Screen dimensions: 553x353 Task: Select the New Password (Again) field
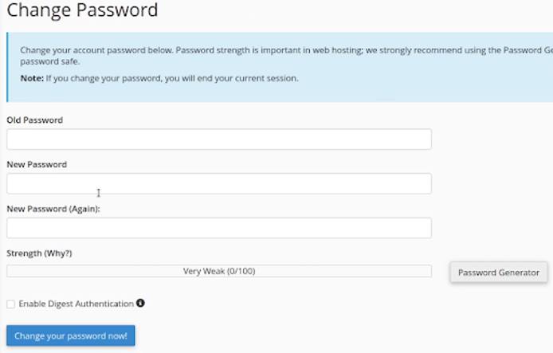(219, 228)
